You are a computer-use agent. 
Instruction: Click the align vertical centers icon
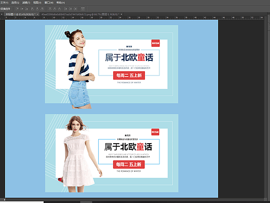(x=22, y=9)
